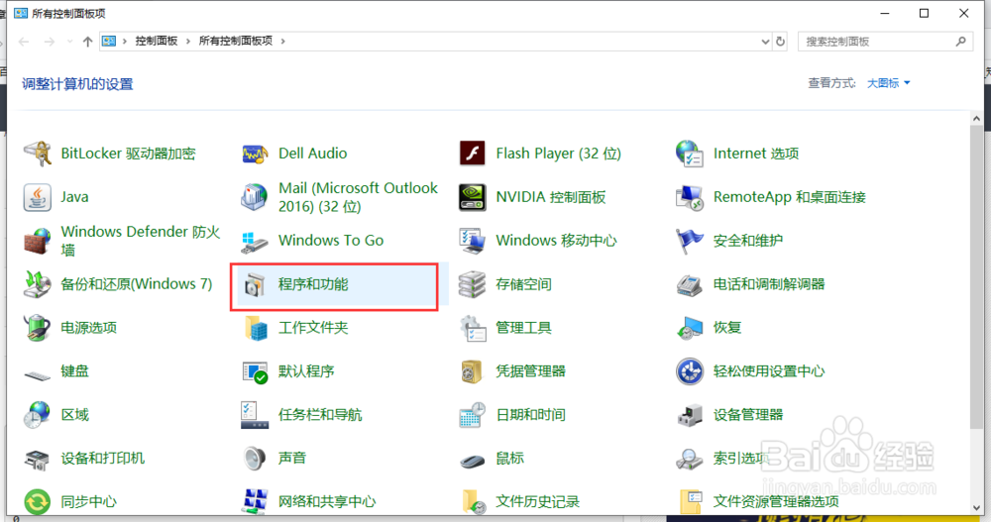Viewport: 991px width, 522px height.
Task: Open the 安全和维护 flag icon
Action: tap(690, 241)
